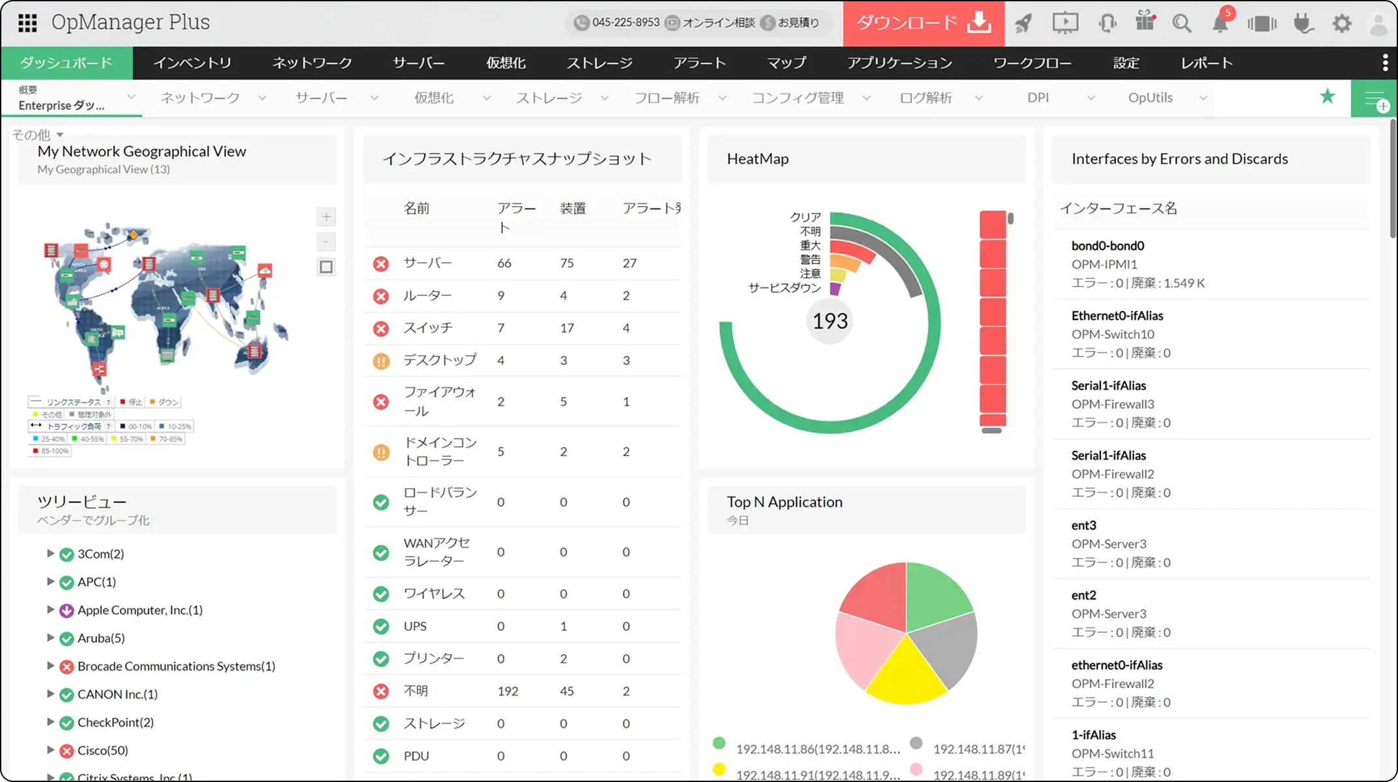The image size is (1398, 782).
Task: Open the アラート menu
Action: coord(700,63)
